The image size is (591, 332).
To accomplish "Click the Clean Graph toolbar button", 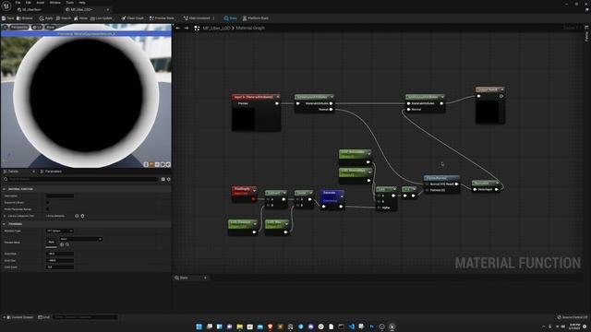I will click(133, 18).
